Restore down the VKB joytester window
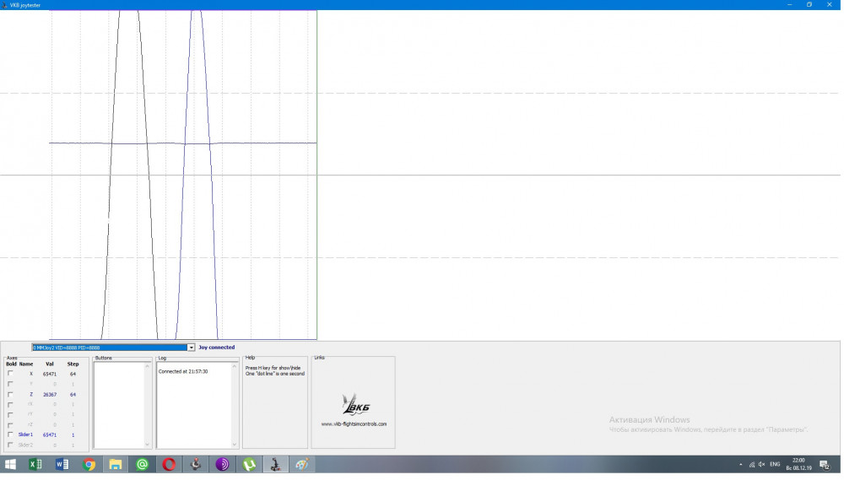This screenshot has height=480, width=844. point(809,5)
